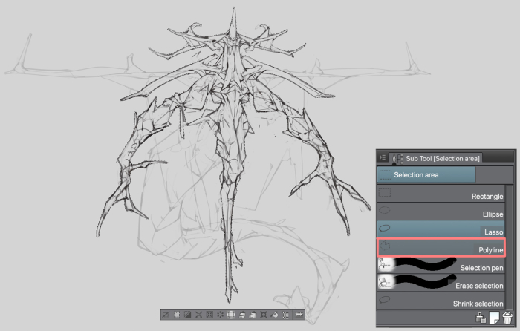This screenshot has width=520, height=331.
Task: Select the Polyline sub tool
Action: tap(440, 248)
